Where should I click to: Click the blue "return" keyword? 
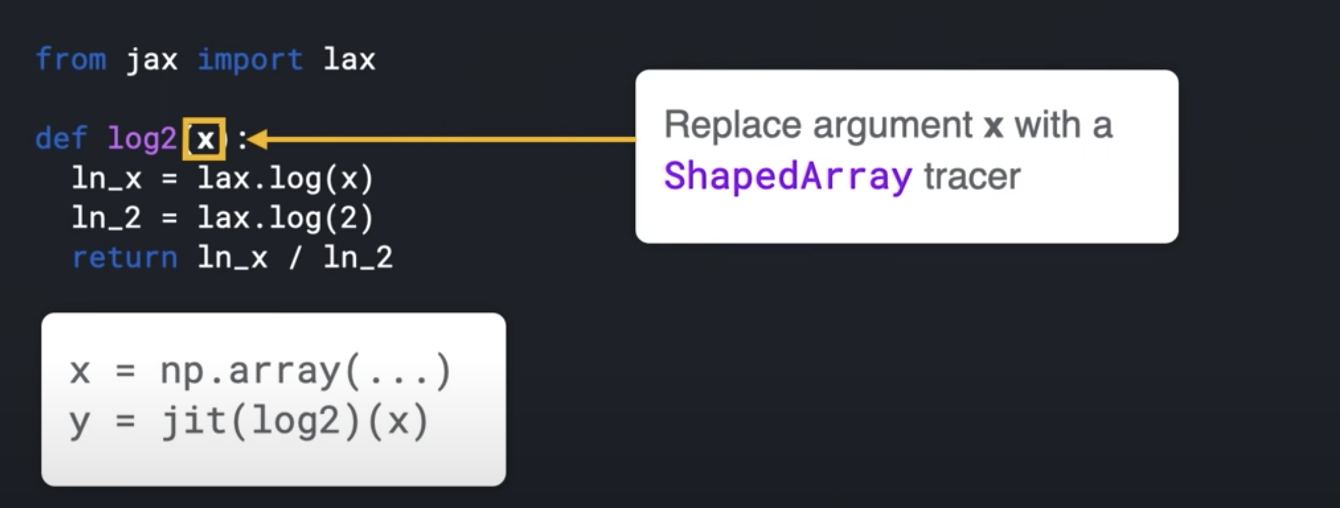[125, 258]
